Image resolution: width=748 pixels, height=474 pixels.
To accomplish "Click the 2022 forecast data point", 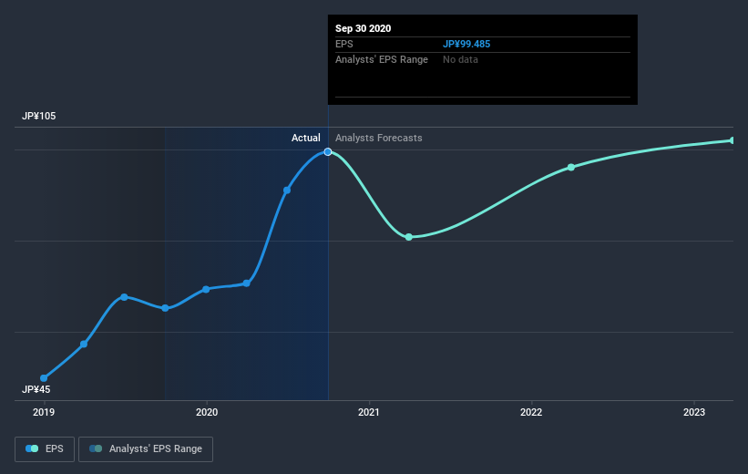I will coord(571,167).
